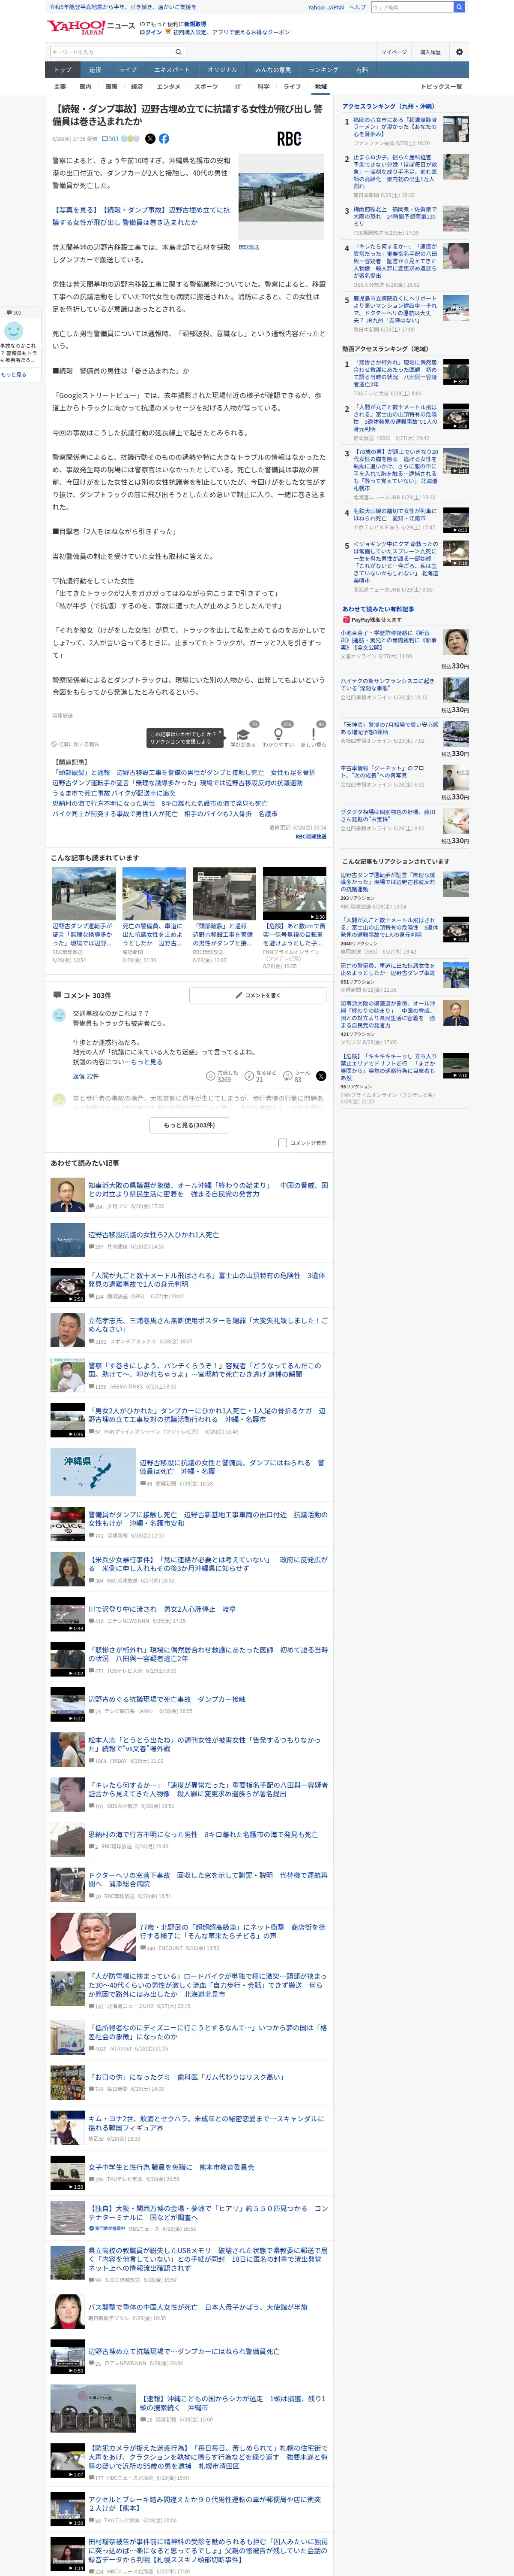This screenshot has width=514, height=2576.
Task: Click the search magnifier button beside keyword box
Action: pyautogui.click(x=179, y=52)
